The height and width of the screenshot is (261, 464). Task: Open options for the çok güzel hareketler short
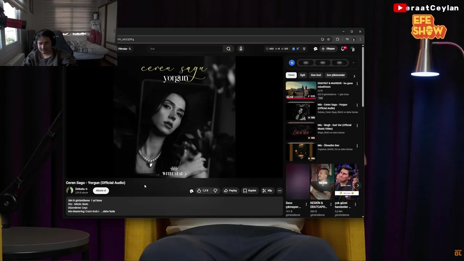pos(355,204)
